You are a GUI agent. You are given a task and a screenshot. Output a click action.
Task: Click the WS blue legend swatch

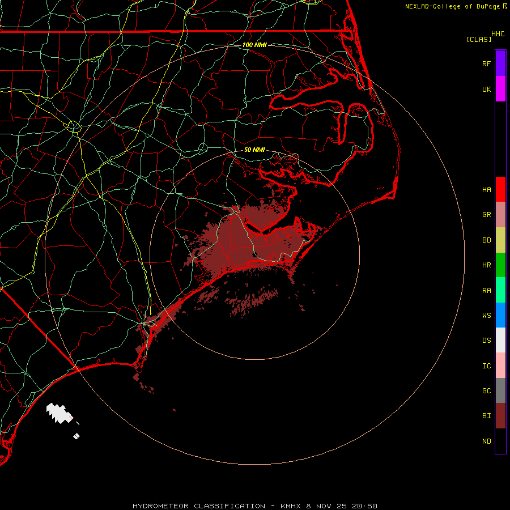point(500,315)
